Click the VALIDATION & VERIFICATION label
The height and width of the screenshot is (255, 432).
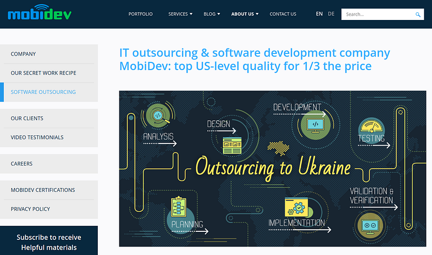tap(372, 196)
